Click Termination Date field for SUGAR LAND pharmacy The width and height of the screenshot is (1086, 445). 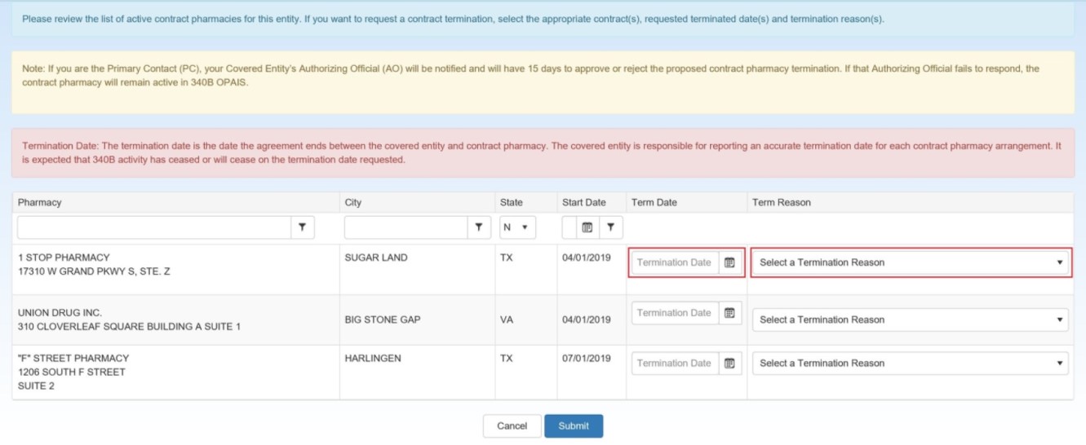[675, 262]
